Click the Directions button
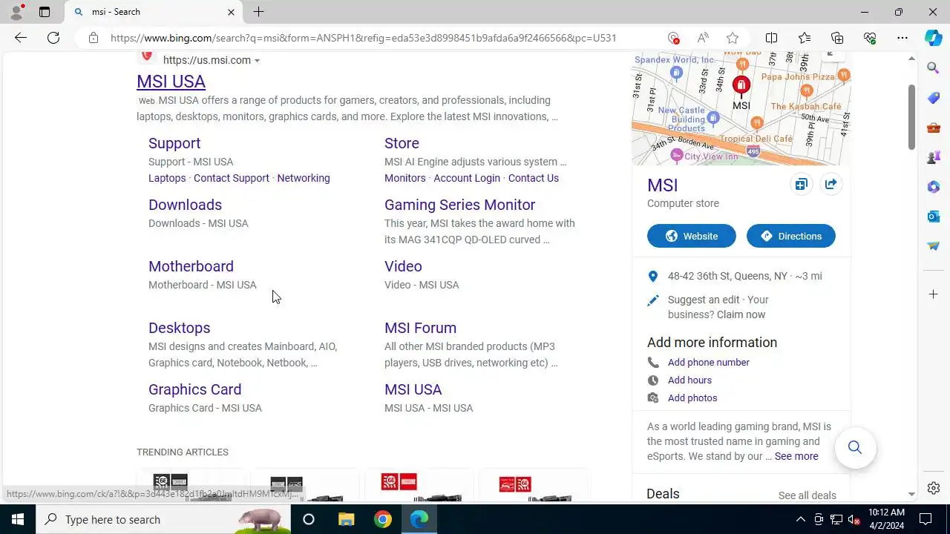Screen dimensions: 950x534 (790, 236)
